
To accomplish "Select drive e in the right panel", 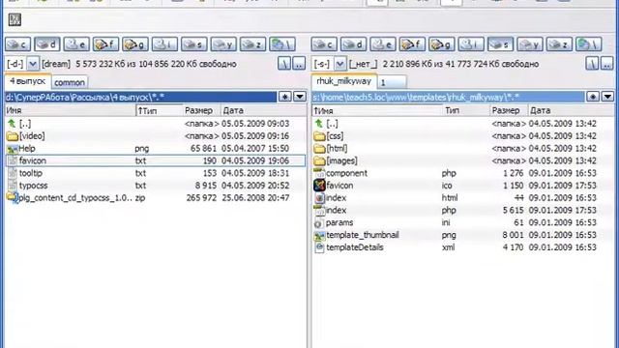I will [x=383, y=44].
